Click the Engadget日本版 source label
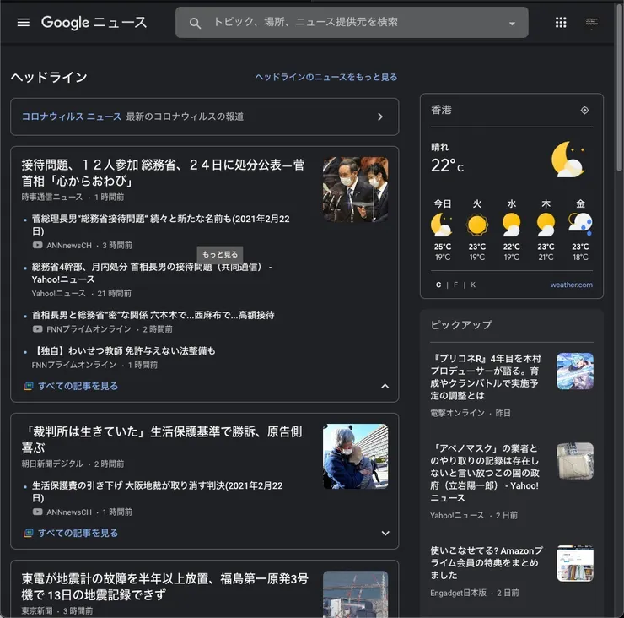The image size is (624, 618). (x=458, y=593)
